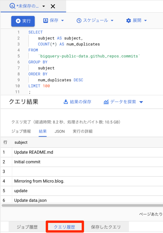The height and width of the screenshot is (233, 163).
Task: Open the unsaved query tab dropdown arrow
Action: pyautogui.click(x=44, y=6)
